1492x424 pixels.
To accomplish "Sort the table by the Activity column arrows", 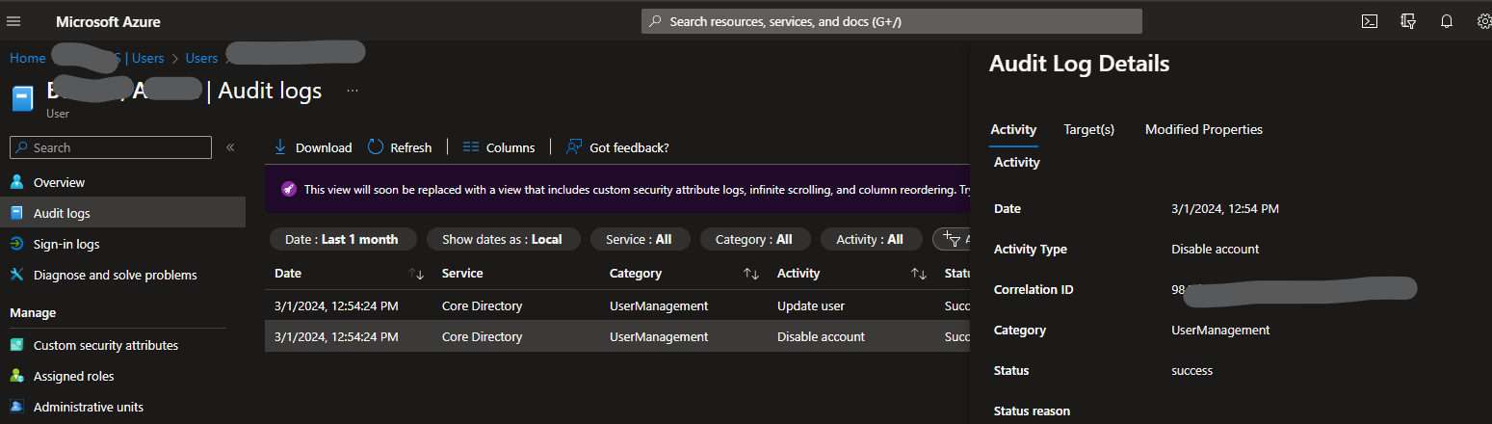I will pyautogui.click(x=919, y=274).
